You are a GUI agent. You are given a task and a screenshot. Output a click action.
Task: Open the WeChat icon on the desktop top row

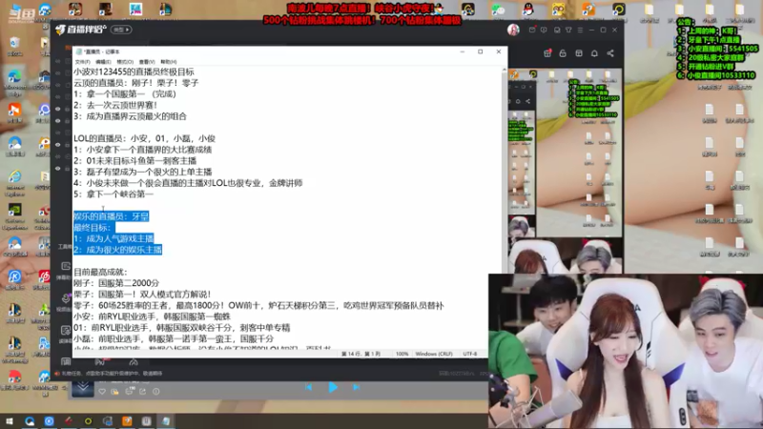[498, 10]
